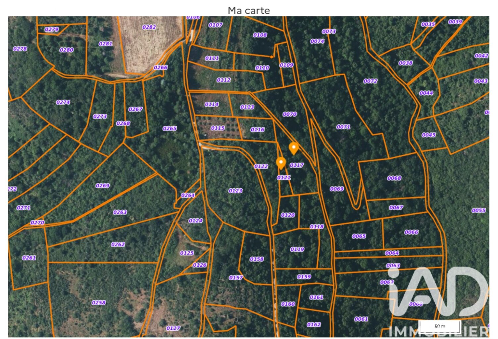
Task: Select parcel label 0269
Action: [102, 186]
